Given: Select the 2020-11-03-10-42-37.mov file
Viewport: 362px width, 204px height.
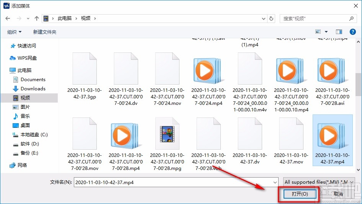Looking at the screenshot, I should pyautogui.click(x=291, y=141).
